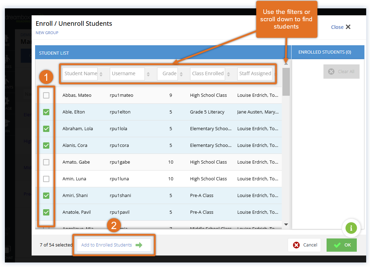Uncheck the Alanis, Cora checkbox
The width and height of the screenshot is (370, 267).
click(46, 146)
